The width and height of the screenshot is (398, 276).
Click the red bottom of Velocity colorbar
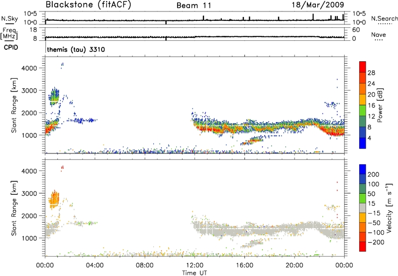(363, 247)
